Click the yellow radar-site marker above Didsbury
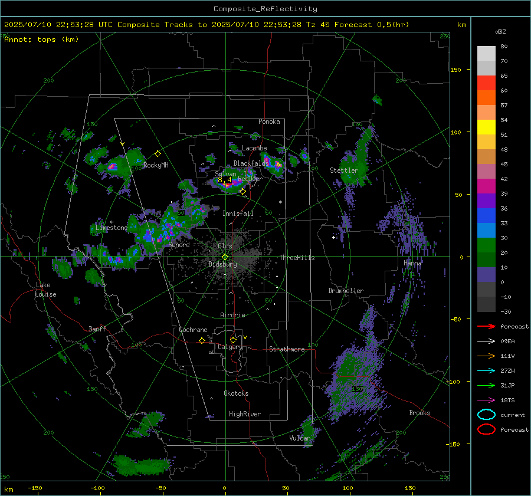 click(x=225, y=257)
